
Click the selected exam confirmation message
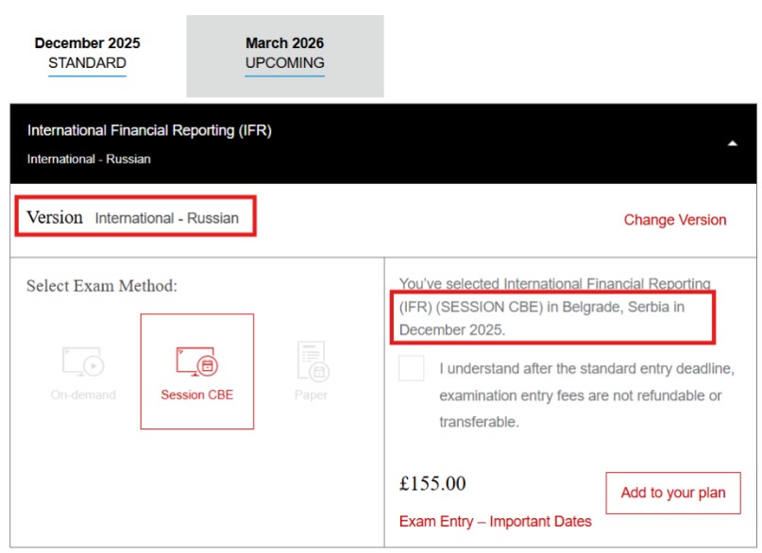(x=555, y=307)
